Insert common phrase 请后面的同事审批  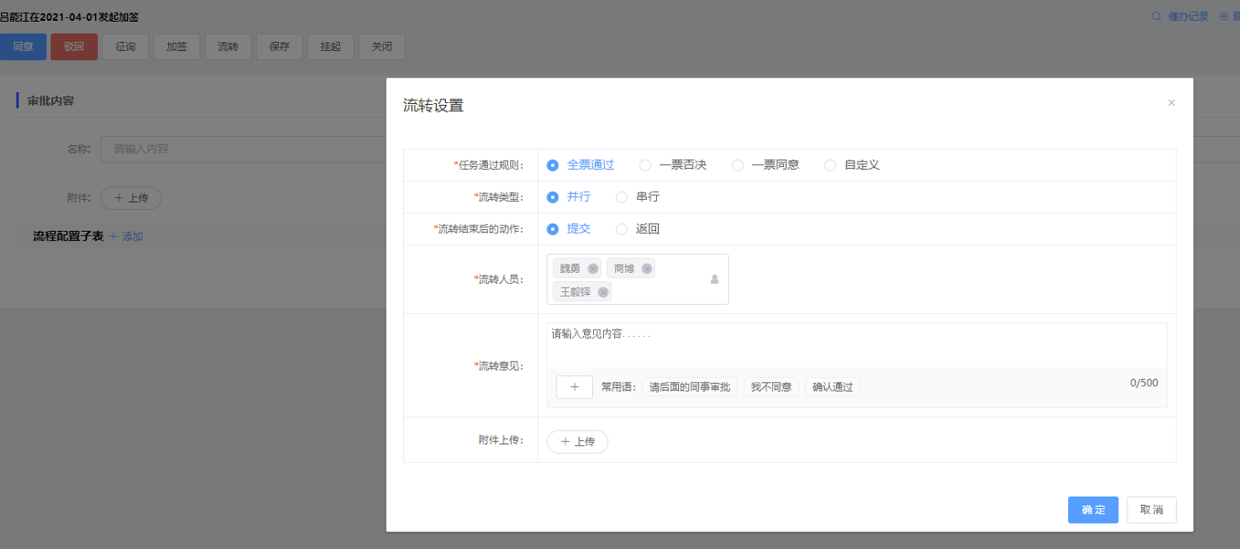(x=690, y=387)
